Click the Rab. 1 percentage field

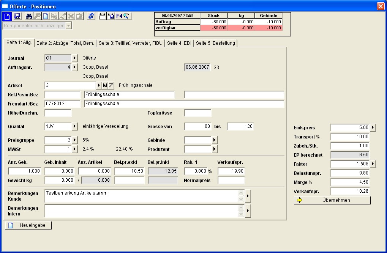coord(196,171)
